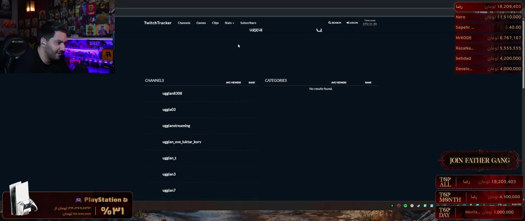Click RANK header in Channels list
The image size is (525, 221).
252,83
